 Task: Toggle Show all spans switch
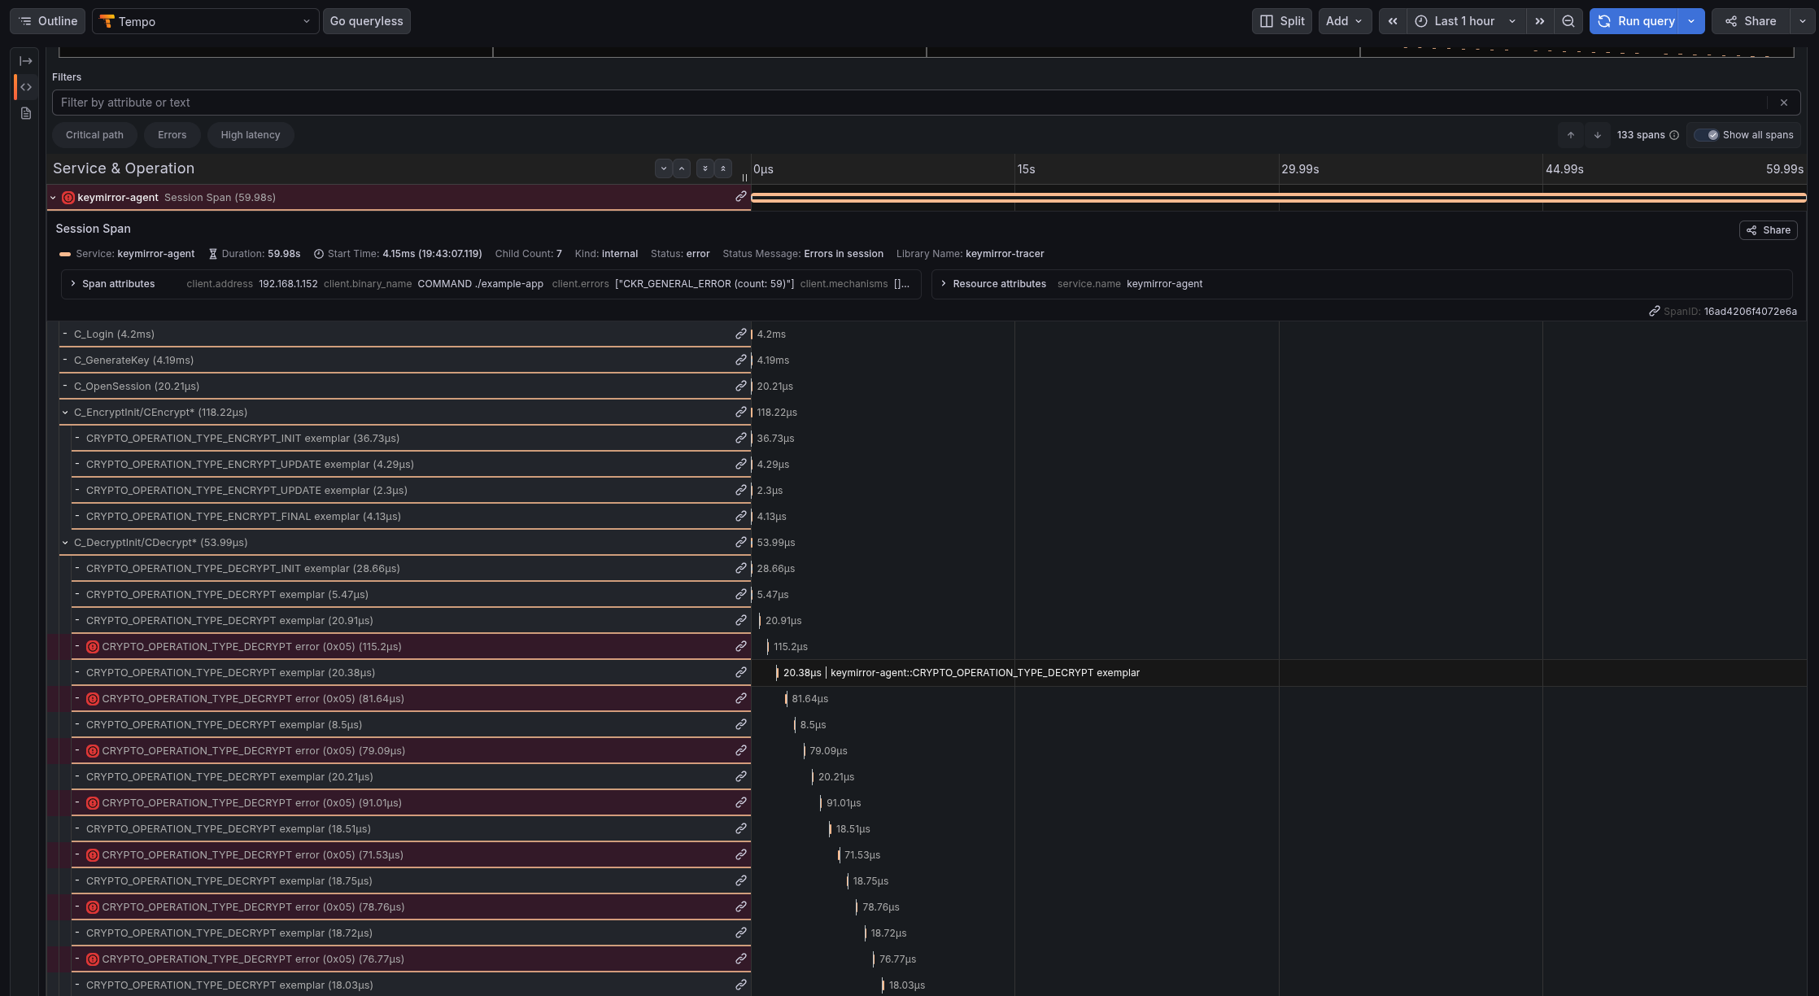pyautogui.click(x=1706, y=135)
